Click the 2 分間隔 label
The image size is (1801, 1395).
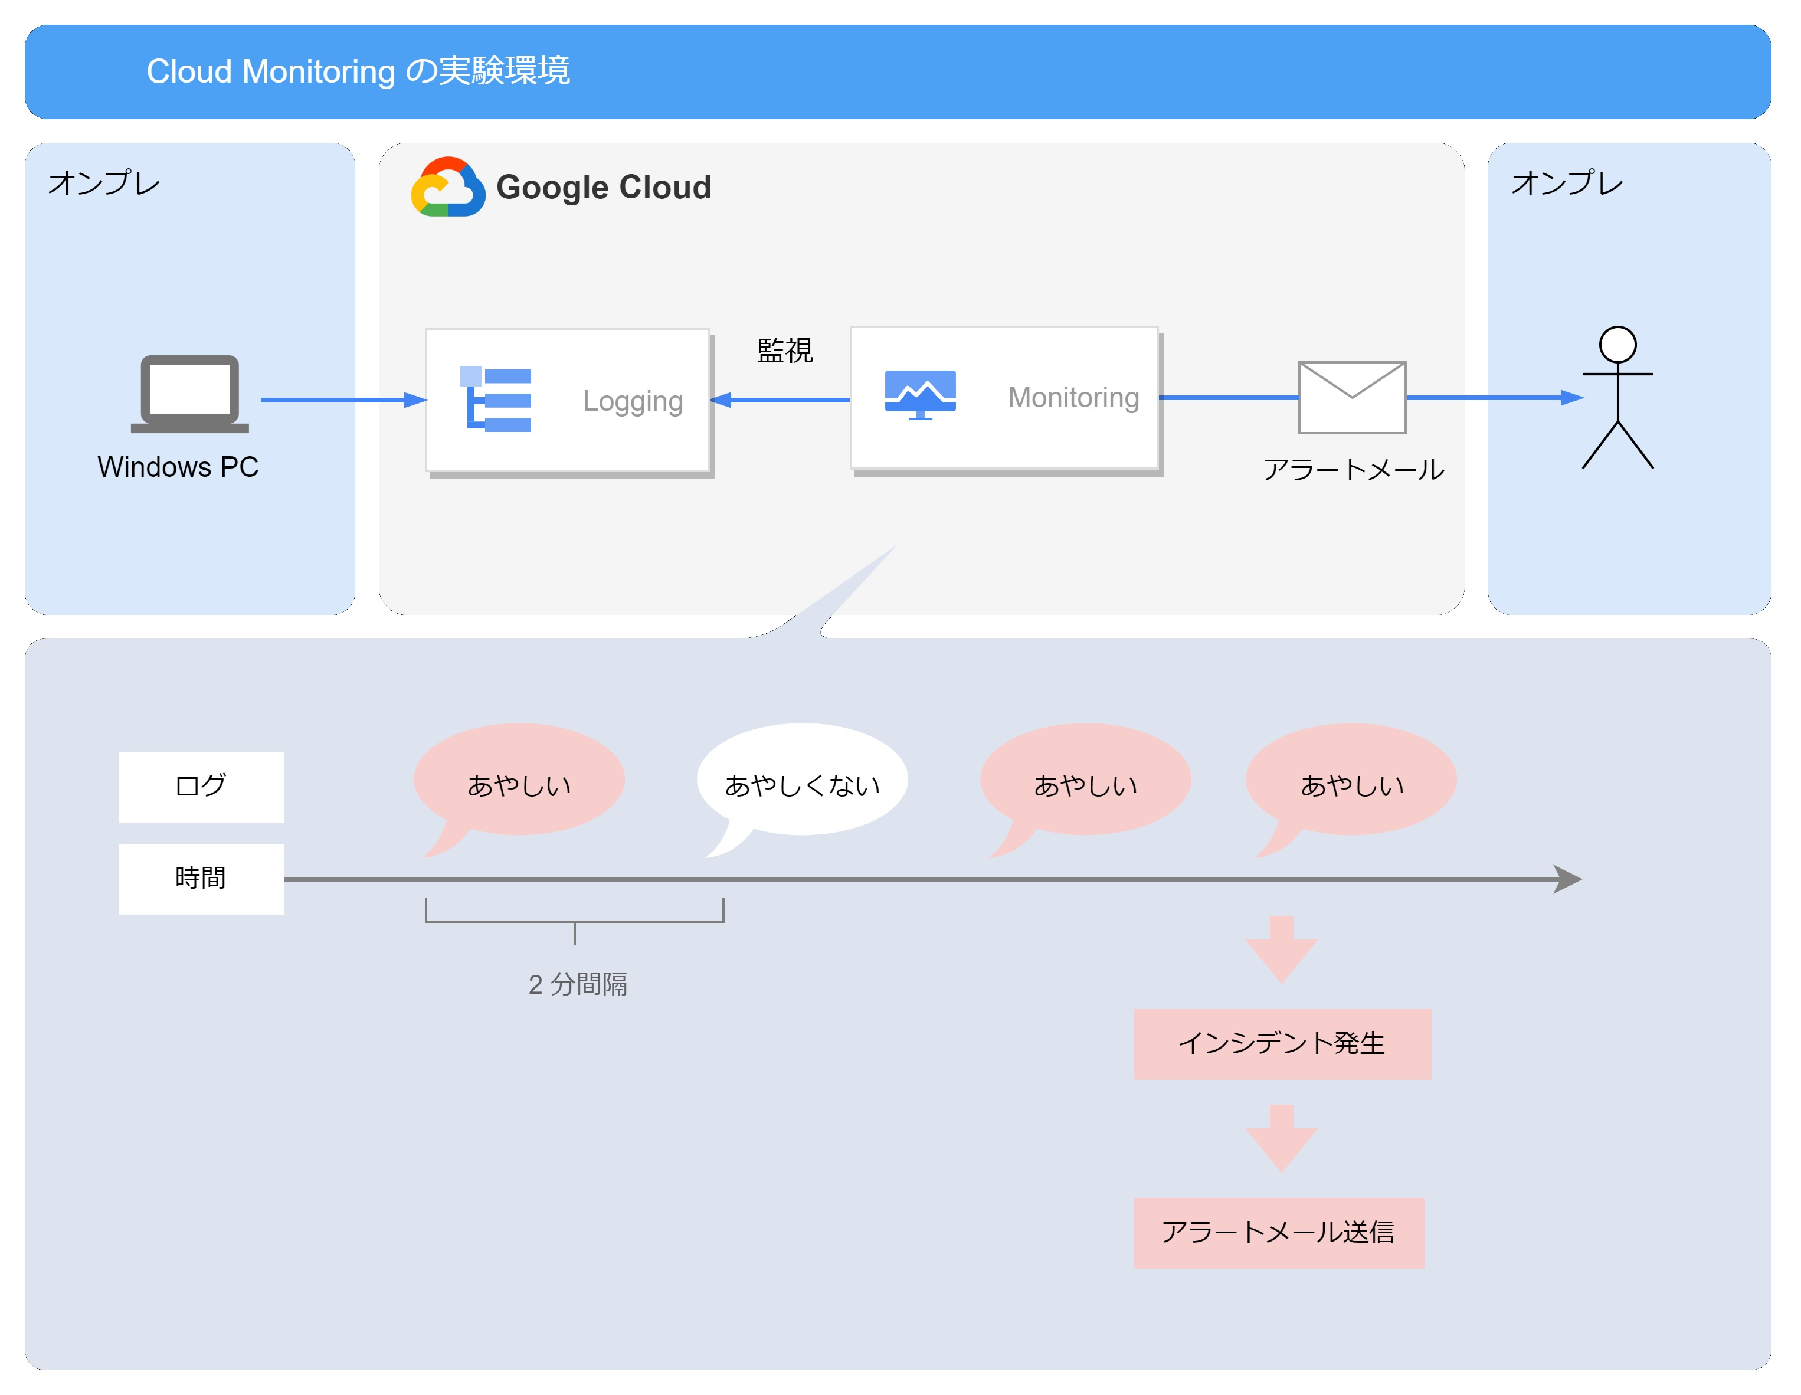tap(577, 984)
